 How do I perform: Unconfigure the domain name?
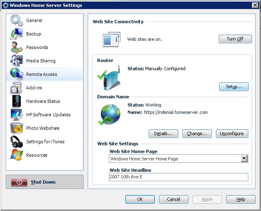click(232, 133)
